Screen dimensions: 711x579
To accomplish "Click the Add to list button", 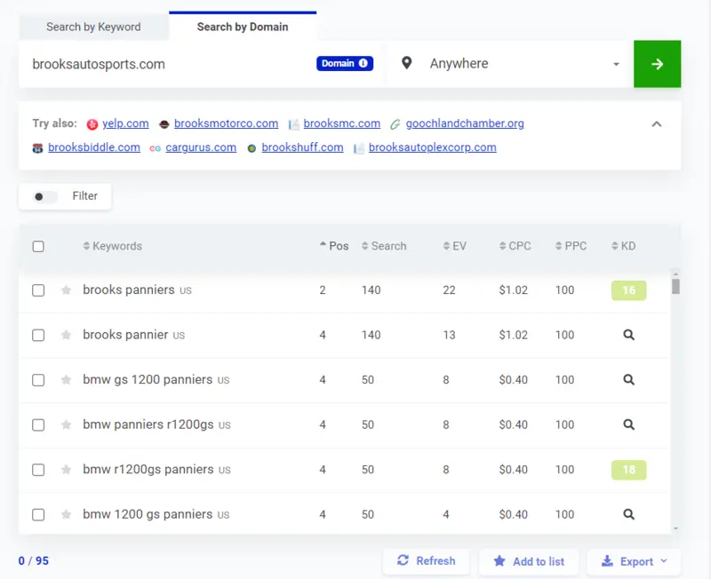I will click(x=529, y=561).
